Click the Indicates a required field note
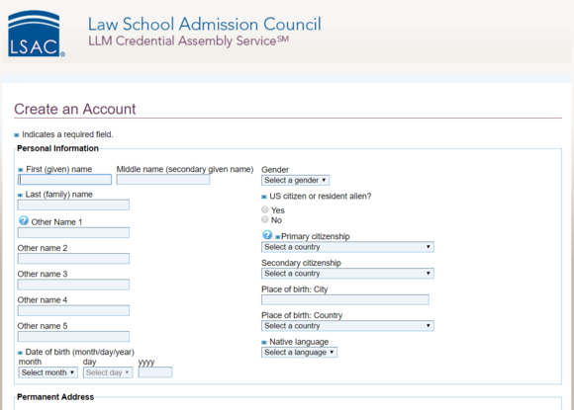This screenshot has height=410, width=574. pos(67,134)
